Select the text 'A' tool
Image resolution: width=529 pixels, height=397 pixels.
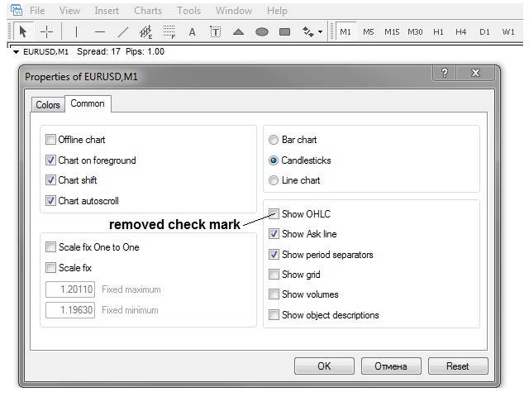193,32
